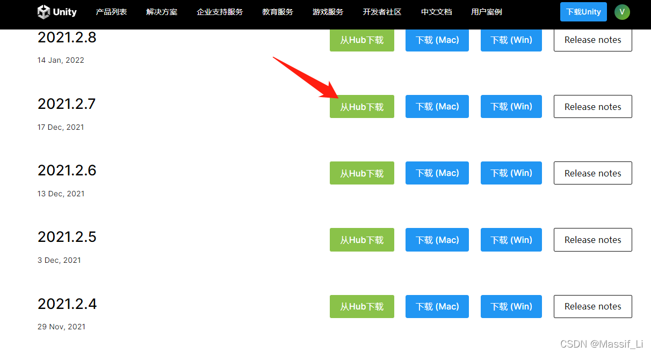Open the 解决方案 menu
The height and width of the screenshot is (354, 651).
[162, 12]
